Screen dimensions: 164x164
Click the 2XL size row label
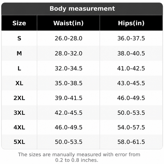point(19,98)
